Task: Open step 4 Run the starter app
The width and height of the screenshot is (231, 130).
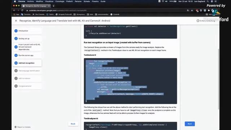Action: (27, 55)
